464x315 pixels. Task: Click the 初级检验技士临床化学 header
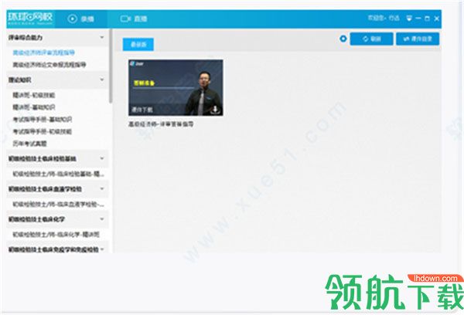point(57,219)
